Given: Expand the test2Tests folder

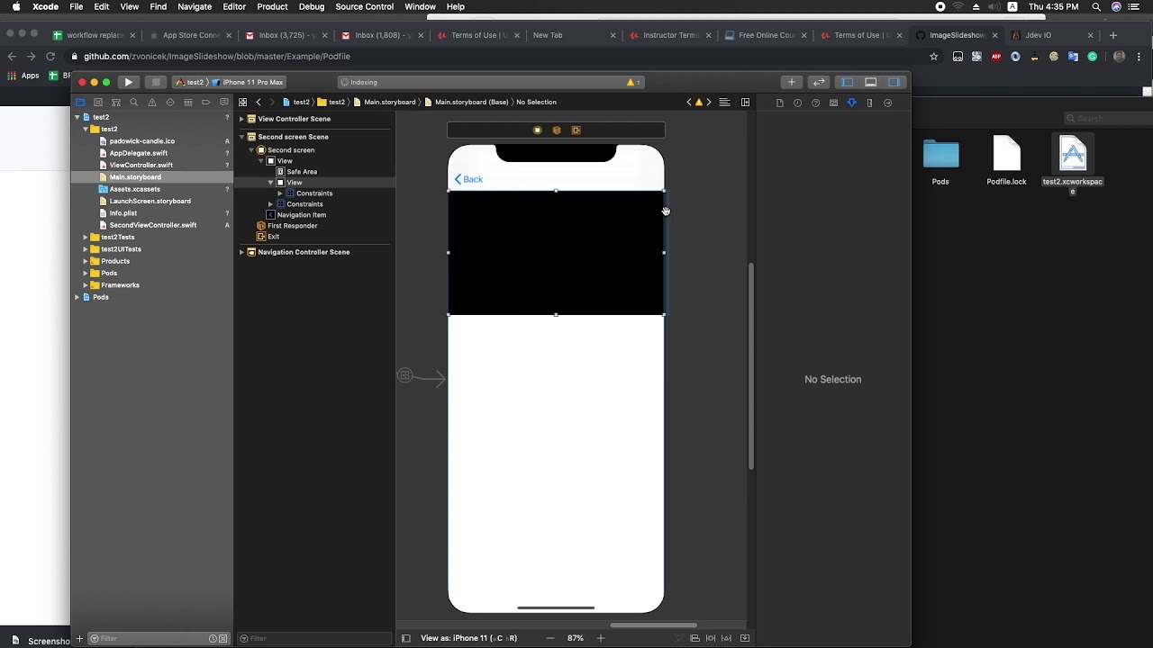Looking at the screenshot, I should [86, 238].
